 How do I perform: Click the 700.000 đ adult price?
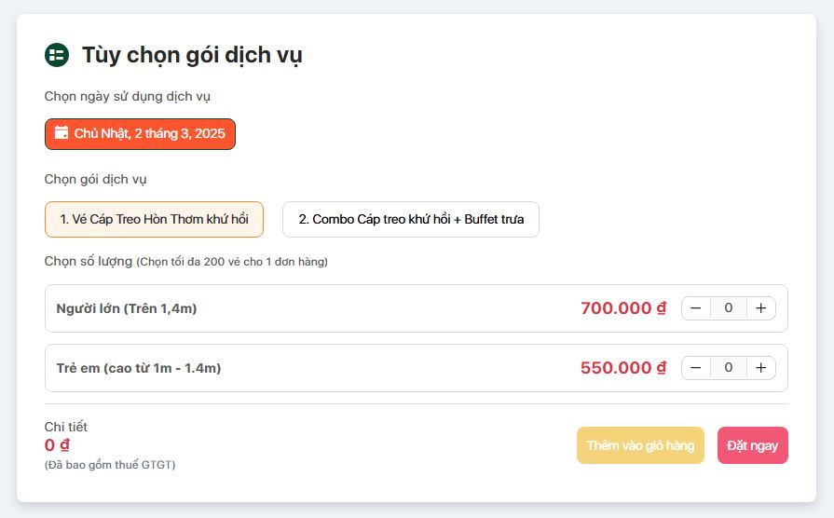(x=622, y=308)
